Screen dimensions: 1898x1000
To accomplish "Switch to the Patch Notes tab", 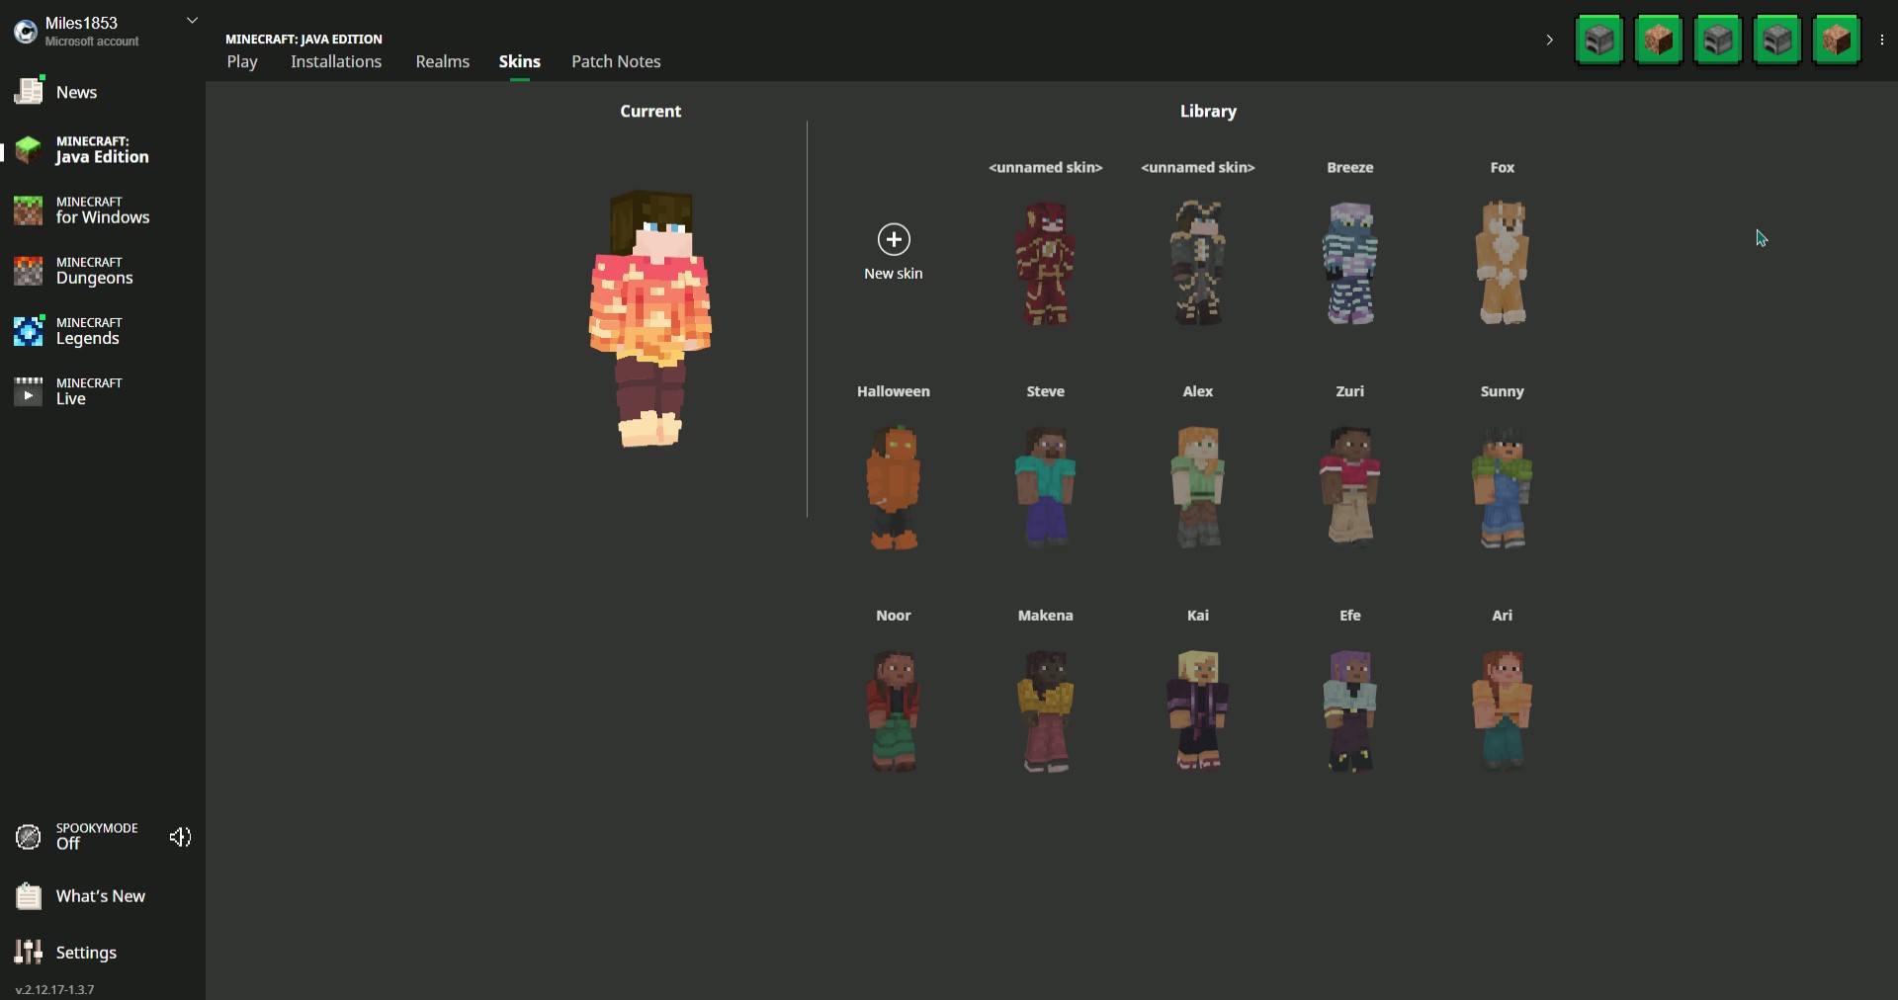I will click(x=615, y=61).
